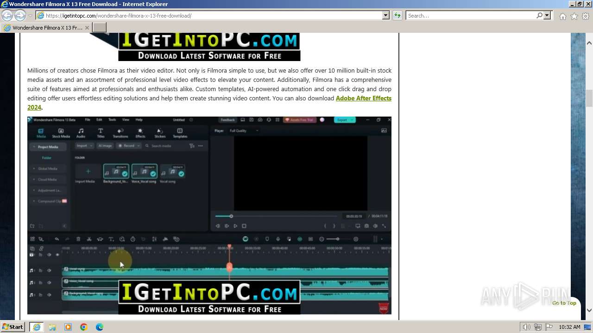This screenshot has height=333, width=593.
Task: Open Favorites with the star icon
Action: (x=574, y=16)
